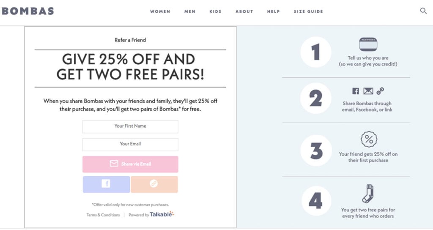Open the About page
Viewport: 433px width, 230px height.
point(244,11)
